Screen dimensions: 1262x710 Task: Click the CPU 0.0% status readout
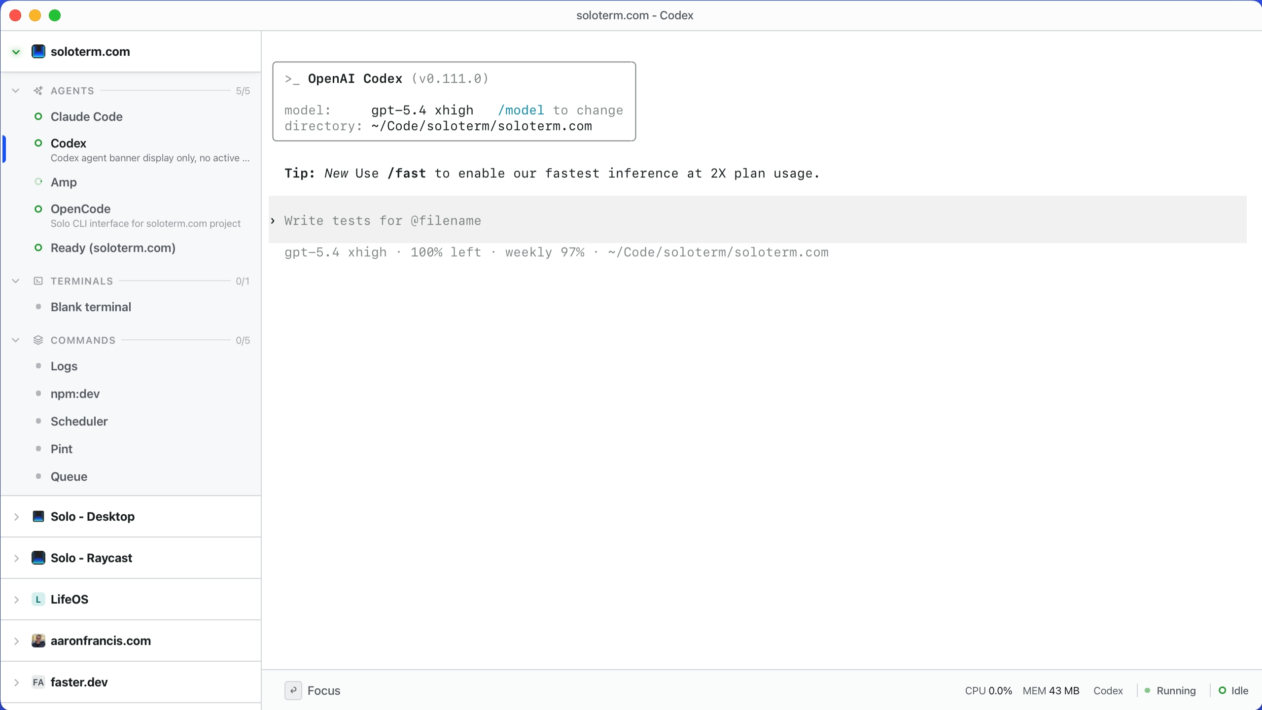click(988, 690)
